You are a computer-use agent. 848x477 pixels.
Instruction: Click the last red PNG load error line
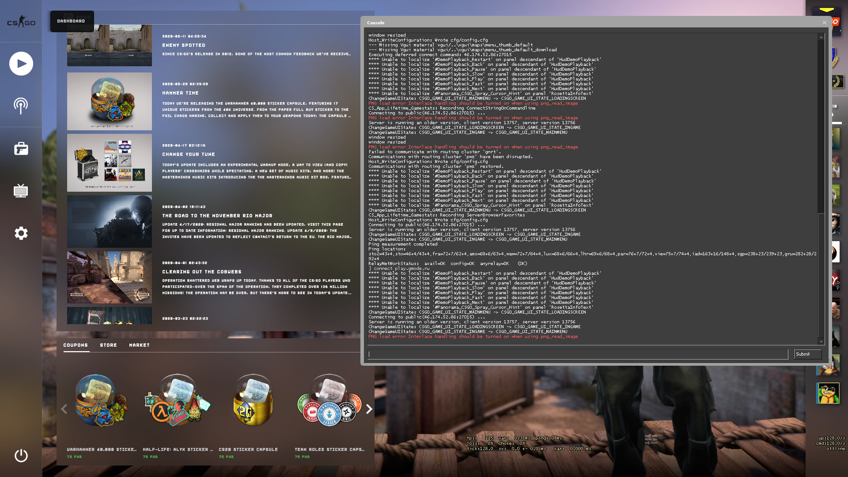pos(473,336)
